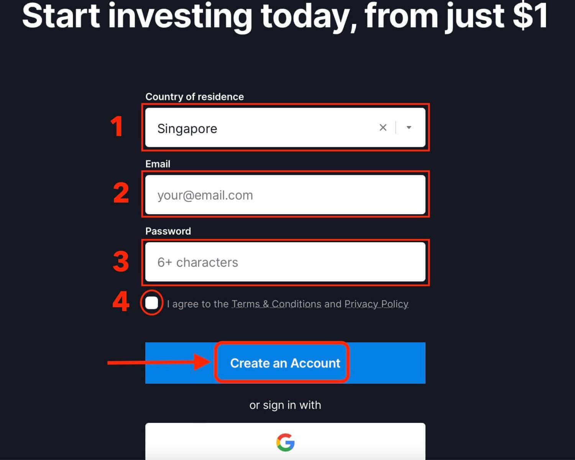The height and width of the screenshot is (460, 575).
Task: Focus the Email input field
Action: tap(285, 195)
